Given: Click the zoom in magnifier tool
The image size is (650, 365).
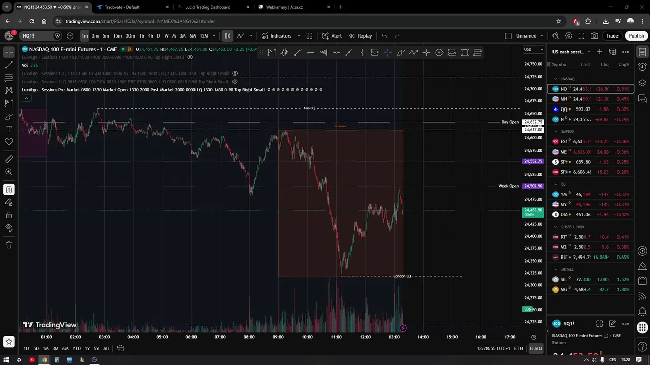Looking at the screenshot, I should [9, 172].
